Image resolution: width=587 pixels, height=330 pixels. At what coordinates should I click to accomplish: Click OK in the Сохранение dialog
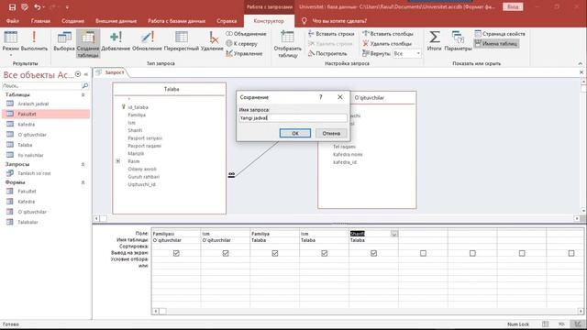[295, 133]
